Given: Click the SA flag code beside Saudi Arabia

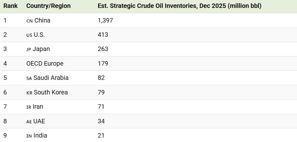Looking at the screenshot, I should [x=29, y=79].
